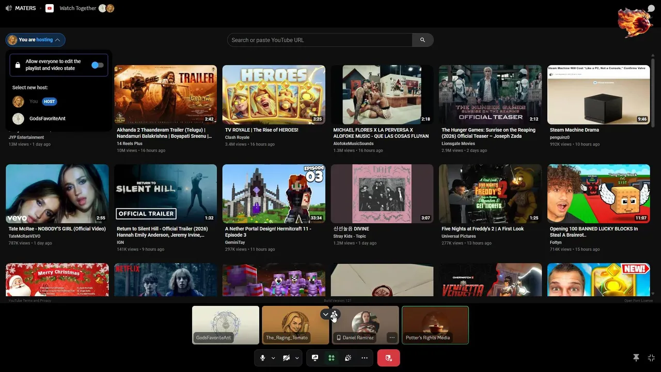Click the share your screen icon
The image size is (661, 372).
315,358
